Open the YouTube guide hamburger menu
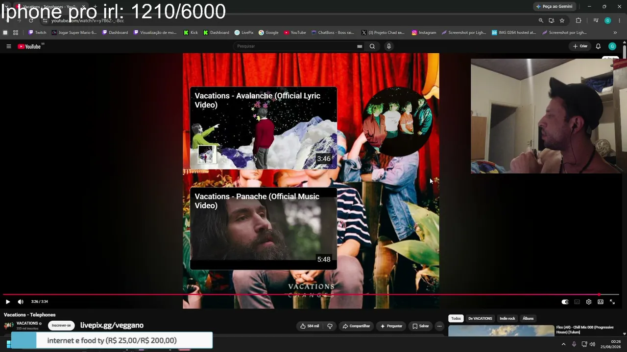The image size is (627, 352). pyautogui.click(x=8, y=46)
